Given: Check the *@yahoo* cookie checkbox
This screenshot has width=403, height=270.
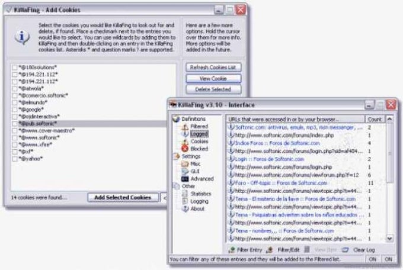Looking at the screenshot, I should [x=15, y=159].
